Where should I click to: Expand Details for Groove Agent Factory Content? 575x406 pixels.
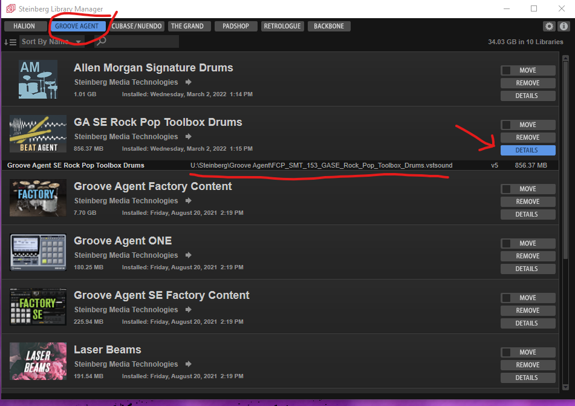click(x=528, y=214)
